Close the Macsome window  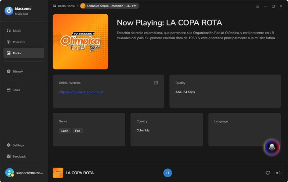coord(281,6)
